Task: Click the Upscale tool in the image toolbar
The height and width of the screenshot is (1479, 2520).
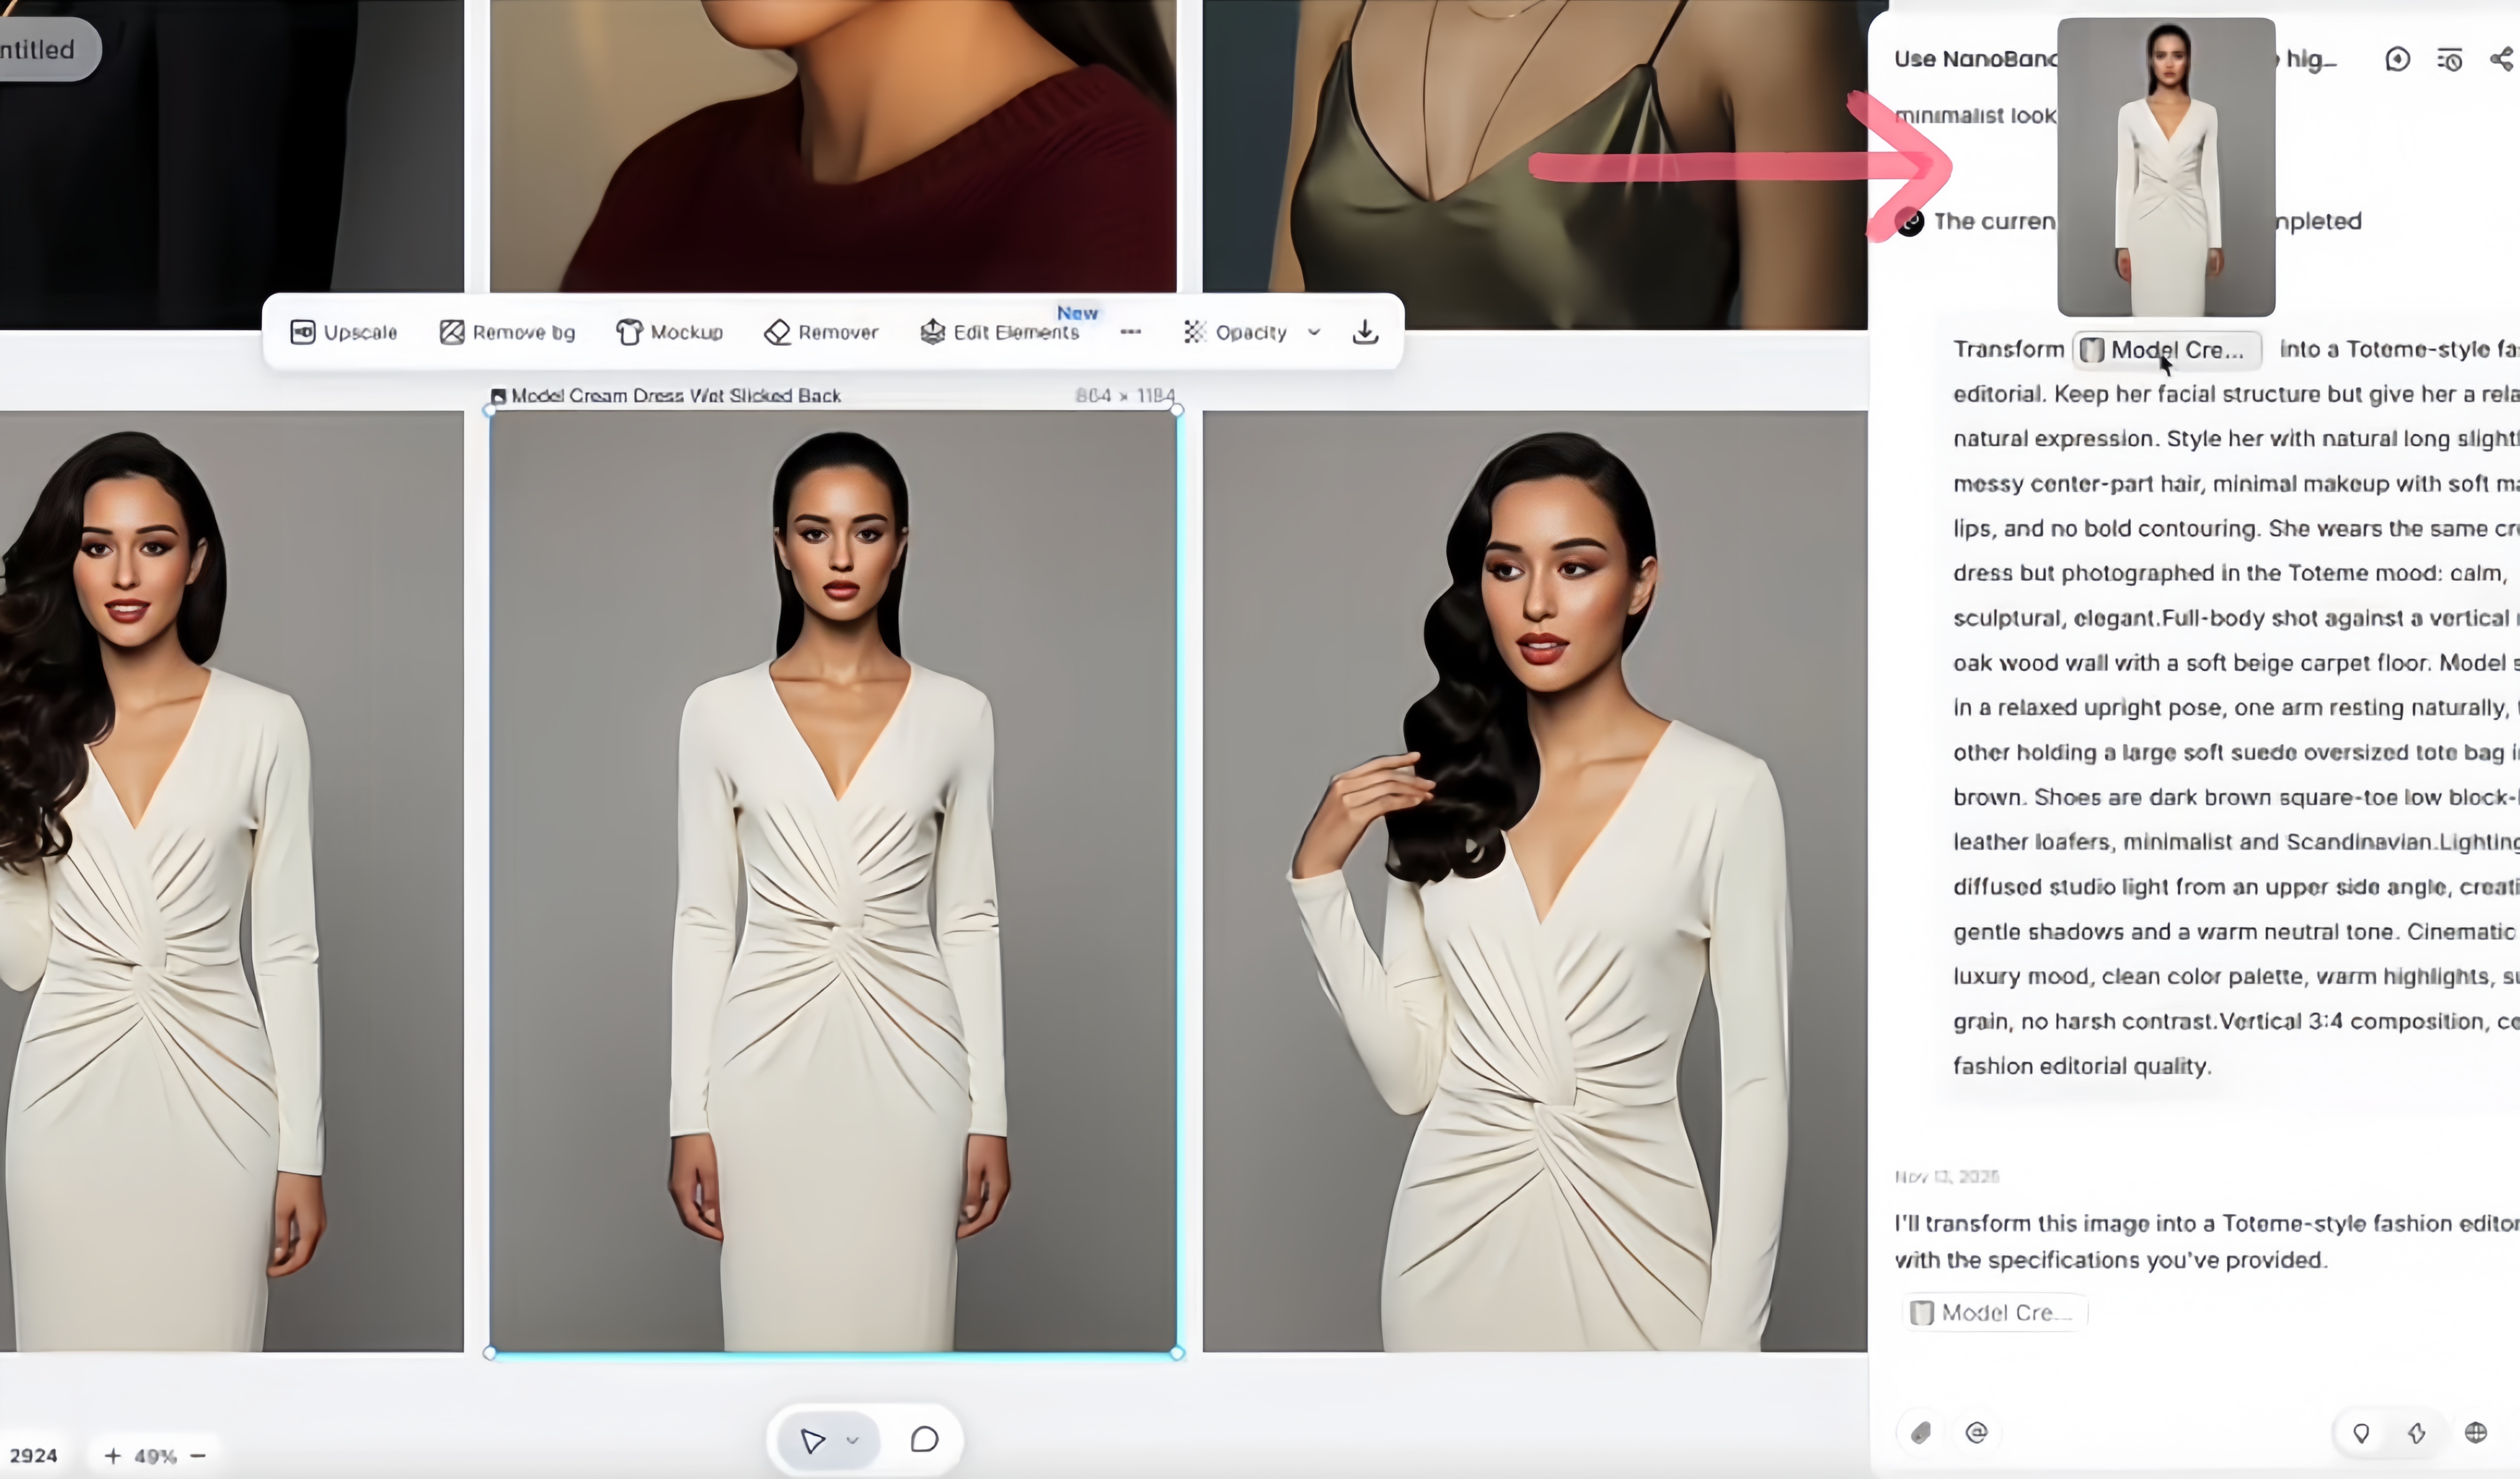Action: point(343,332)
